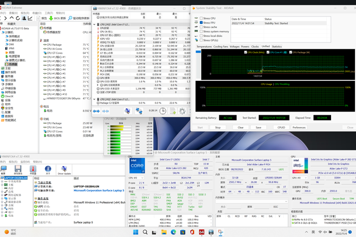Click the CPUID button
This screenshot has height=237, width=356.
pyautogui.click(x=281, y=128)
